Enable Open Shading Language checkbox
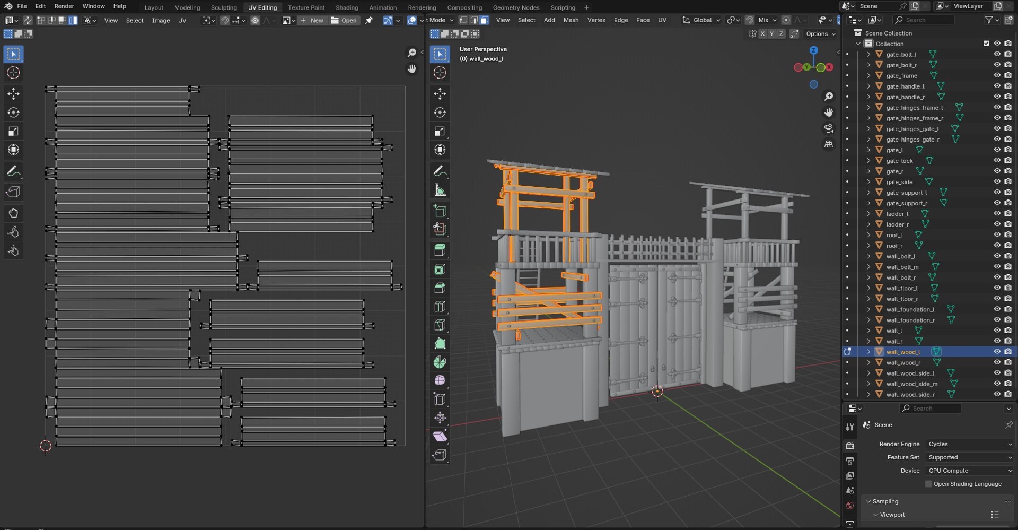 [x=928, y=484]
